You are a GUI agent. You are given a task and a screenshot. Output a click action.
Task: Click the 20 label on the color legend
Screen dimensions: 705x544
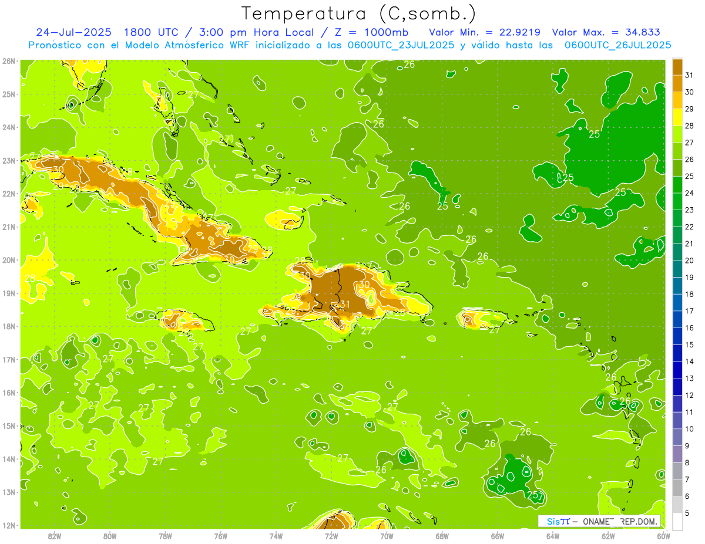(690, 261)
